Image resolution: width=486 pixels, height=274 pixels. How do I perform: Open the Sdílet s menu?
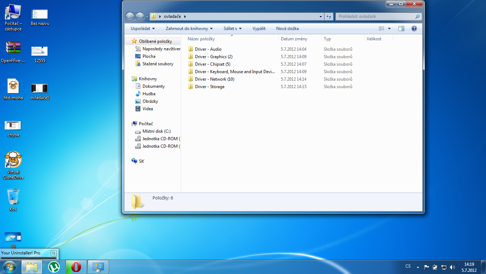click(x=233, y=29)
